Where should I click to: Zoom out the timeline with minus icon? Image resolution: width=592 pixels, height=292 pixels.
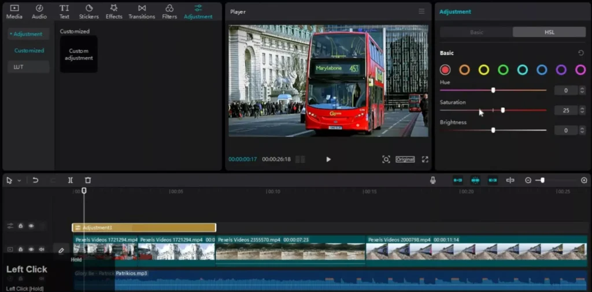pos(528,181)
